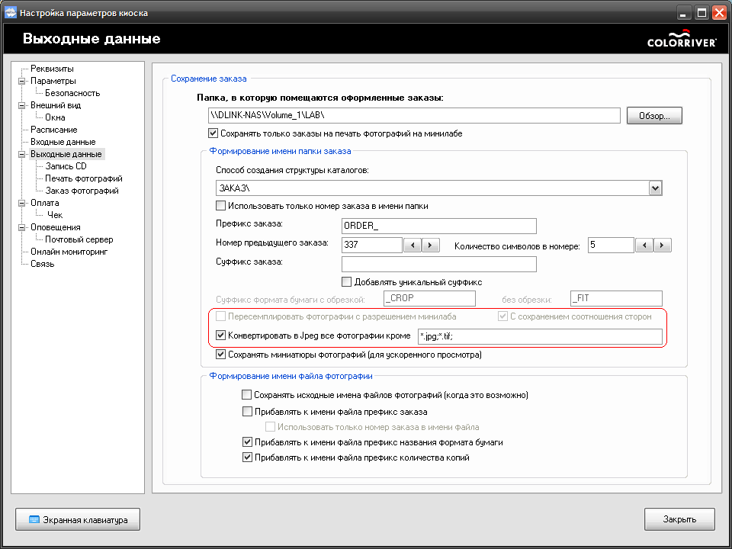The width and height of the screenshot is (732, 549).
Task: Select 'Печать фотографий' in the tree
Action: [x=83, y=178]
